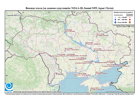The image size is (139, 98).
Task: Click the institute name caption beside logo
Action: (37, 92)
